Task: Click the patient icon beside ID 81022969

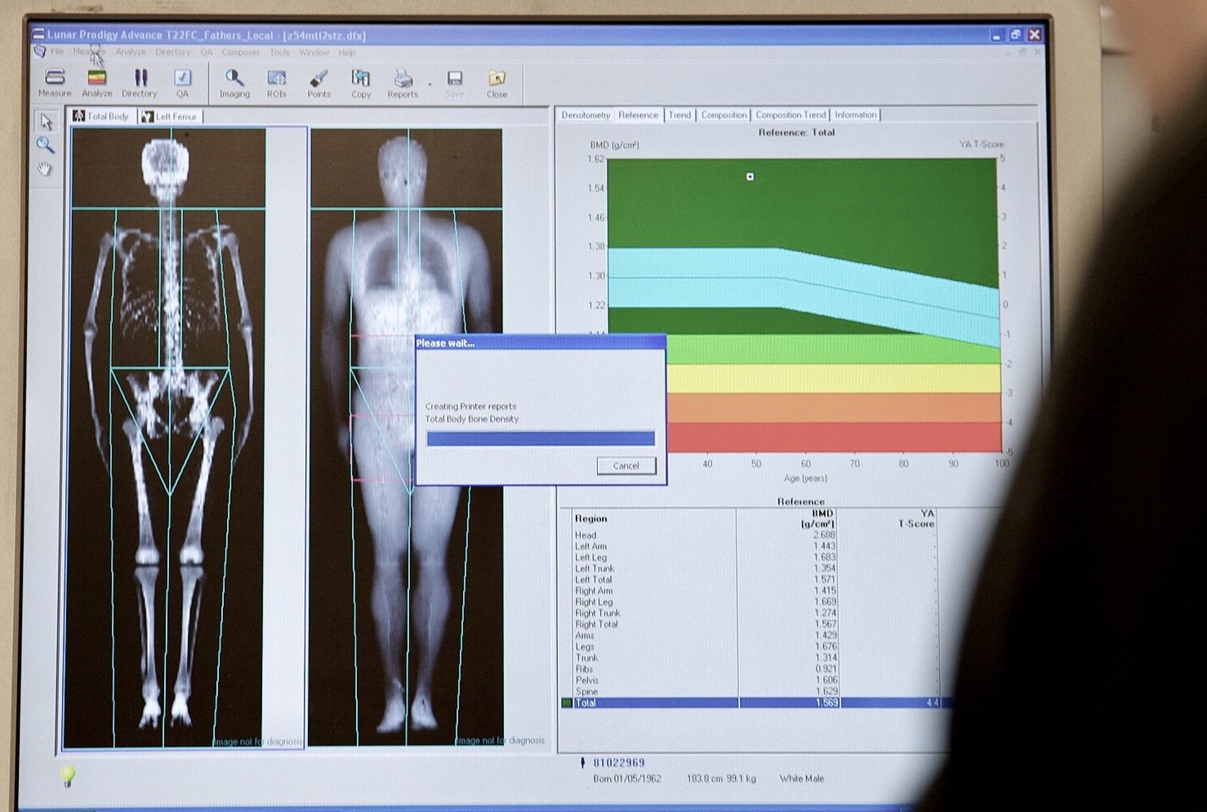Action: 582,763
